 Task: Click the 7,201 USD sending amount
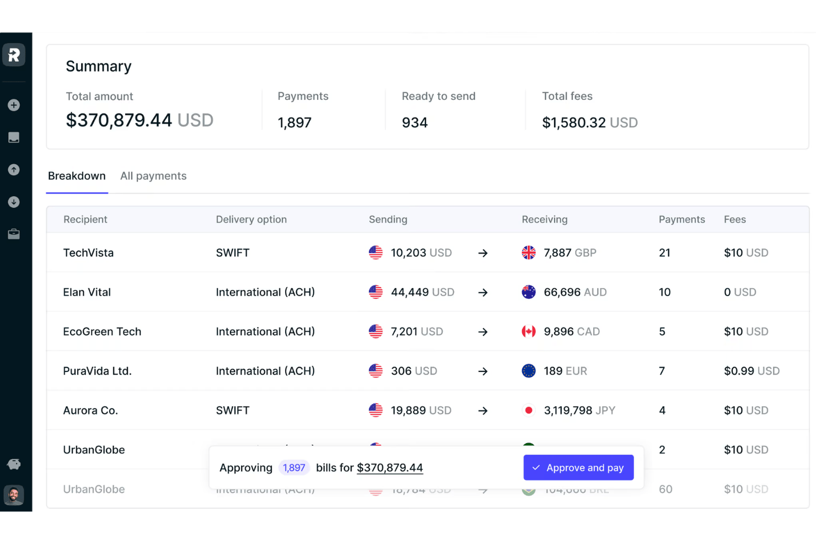(417, 331)
